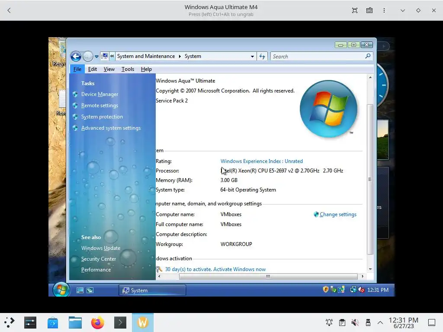This screenshot has height=332, width=443.
Task: Open Device Manager task
Action: pos(100,94)
